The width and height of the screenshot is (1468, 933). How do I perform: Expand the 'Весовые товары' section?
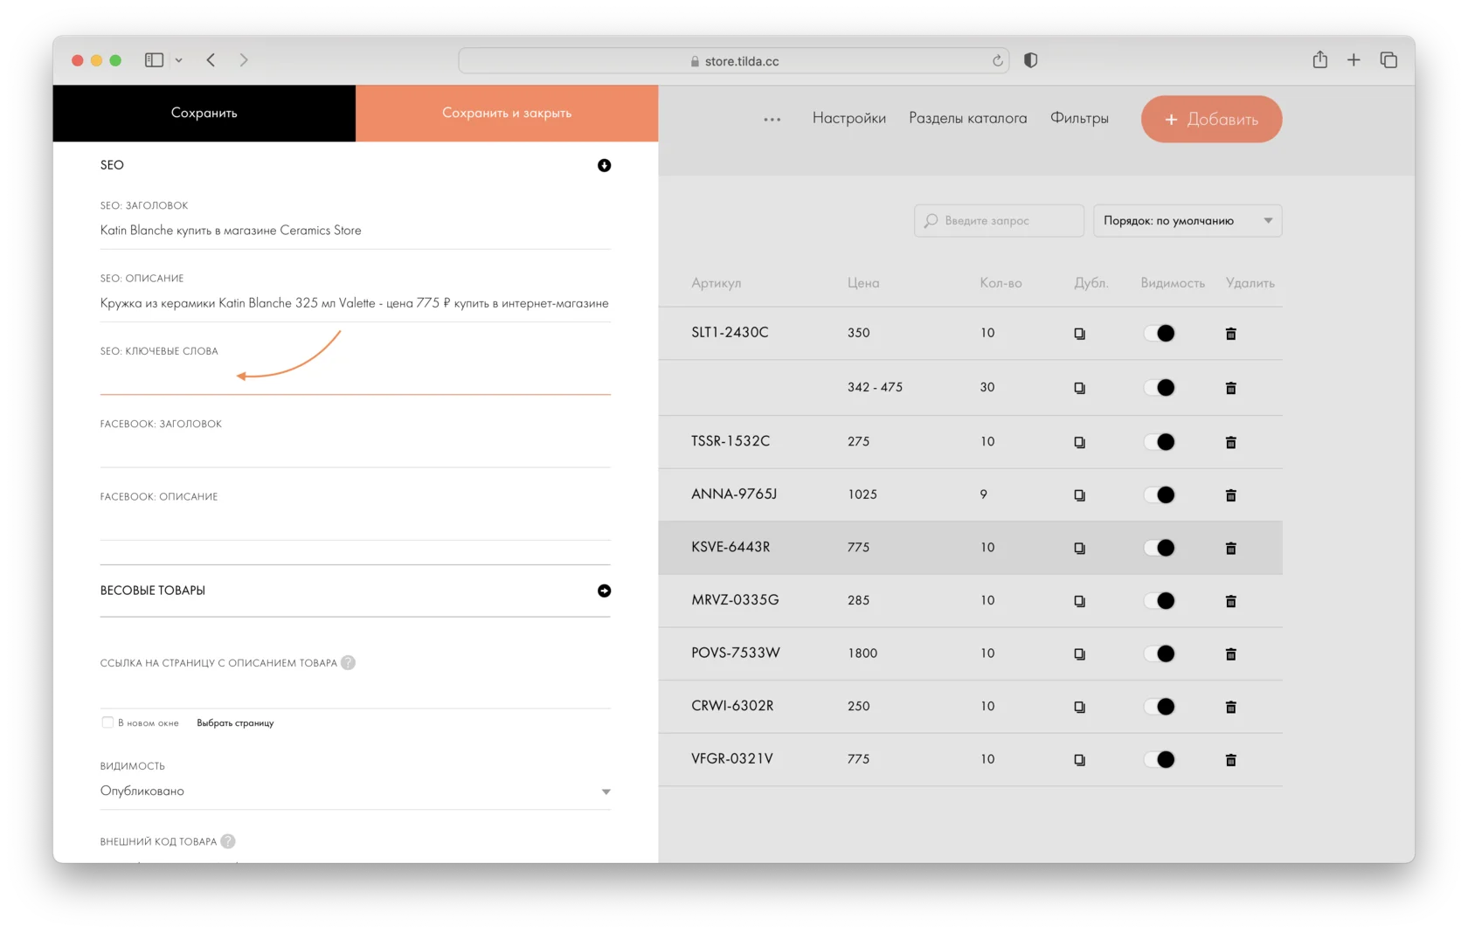604,591
